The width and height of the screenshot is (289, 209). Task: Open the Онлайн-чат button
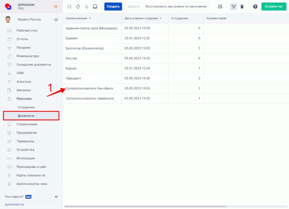274,7
